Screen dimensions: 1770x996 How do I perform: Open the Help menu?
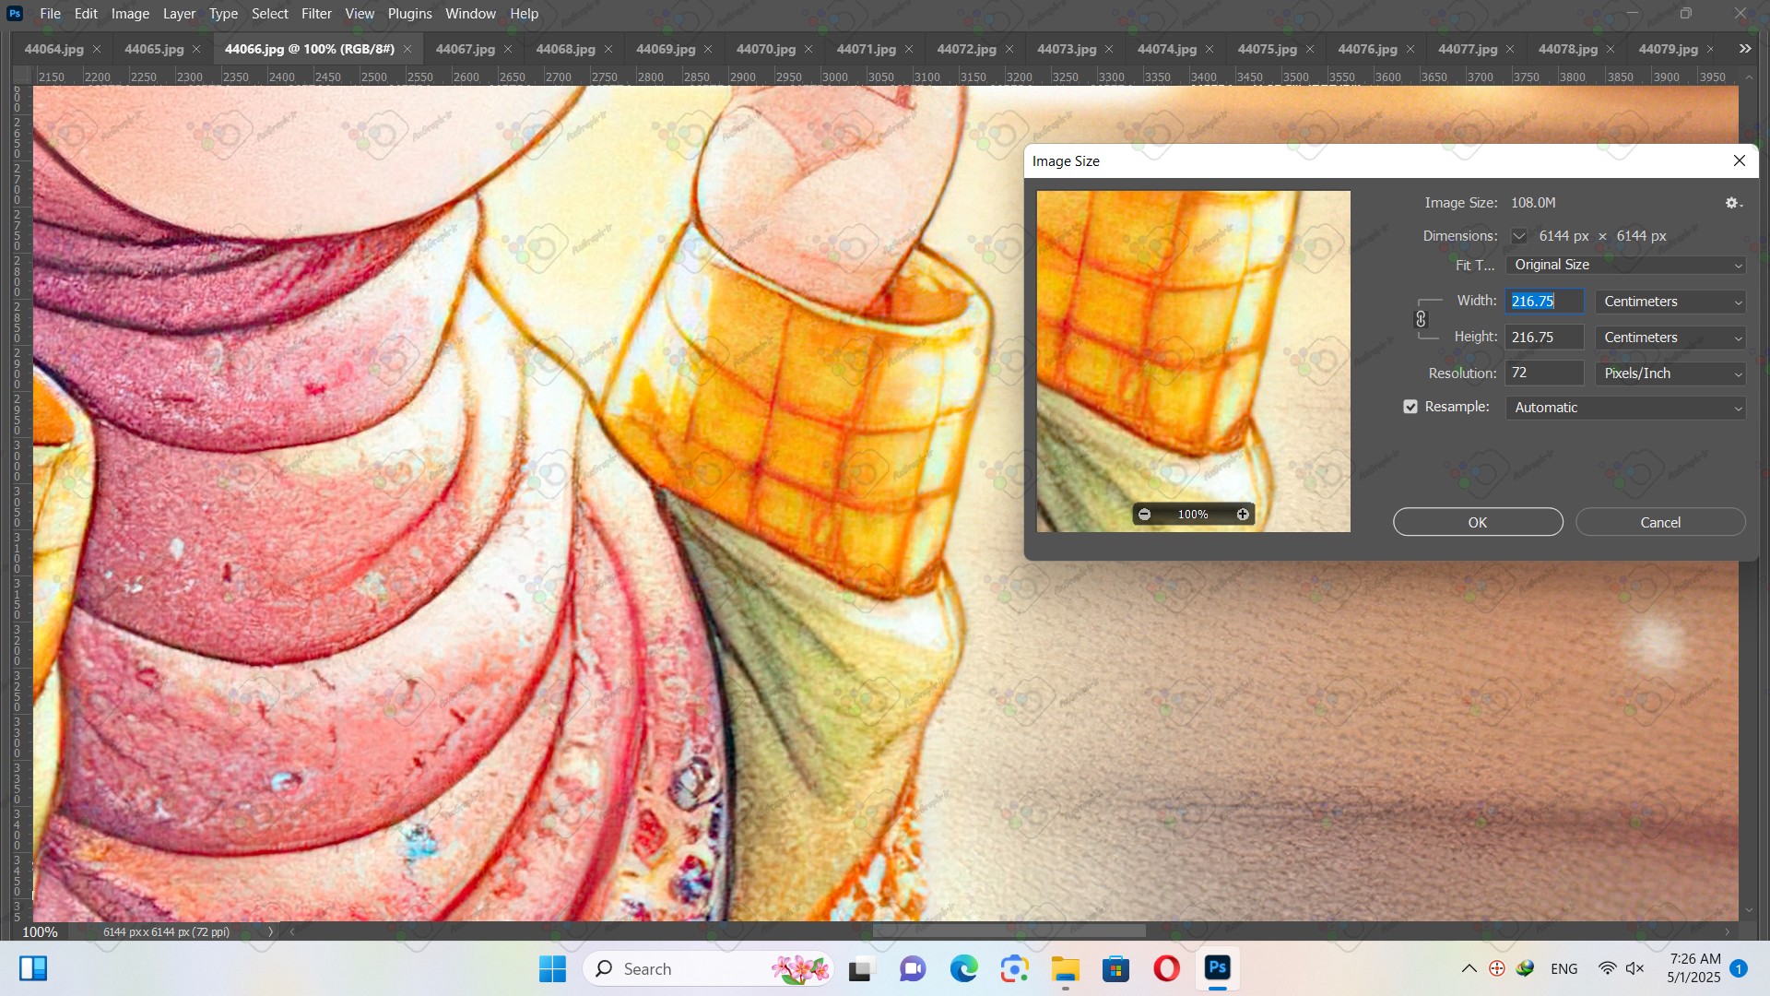point(524,14)
